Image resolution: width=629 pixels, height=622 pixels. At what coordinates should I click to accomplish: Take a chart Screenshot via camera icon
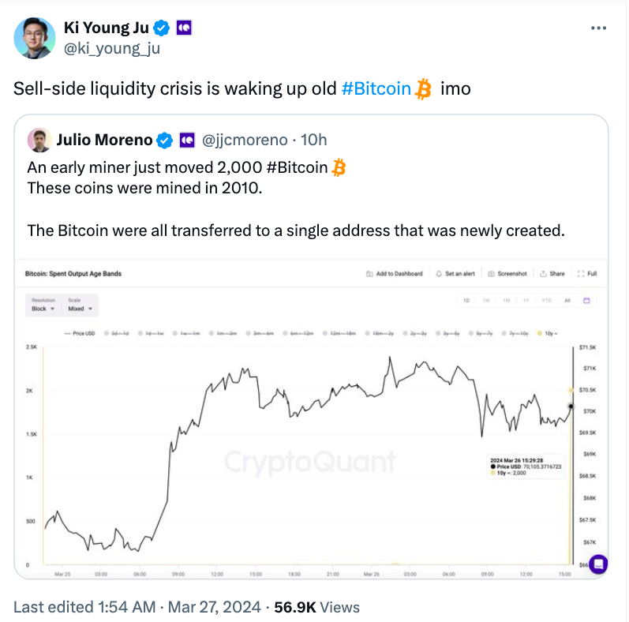point(507,274)
